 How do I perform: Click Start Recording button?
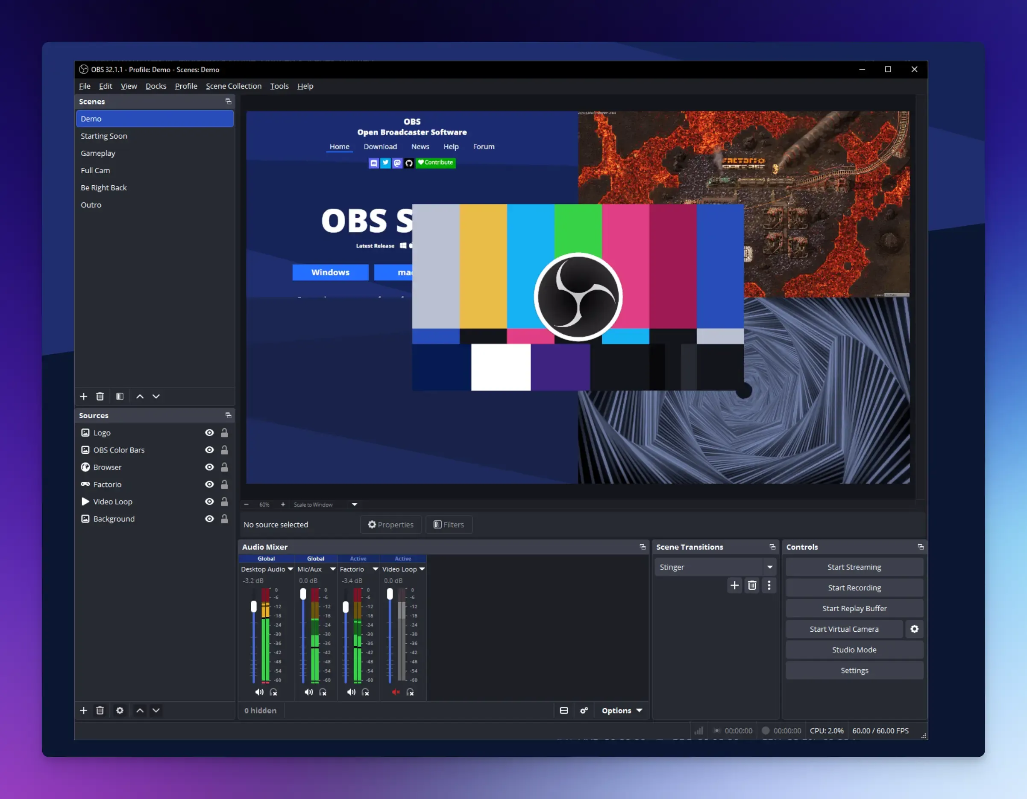[854, 588]
